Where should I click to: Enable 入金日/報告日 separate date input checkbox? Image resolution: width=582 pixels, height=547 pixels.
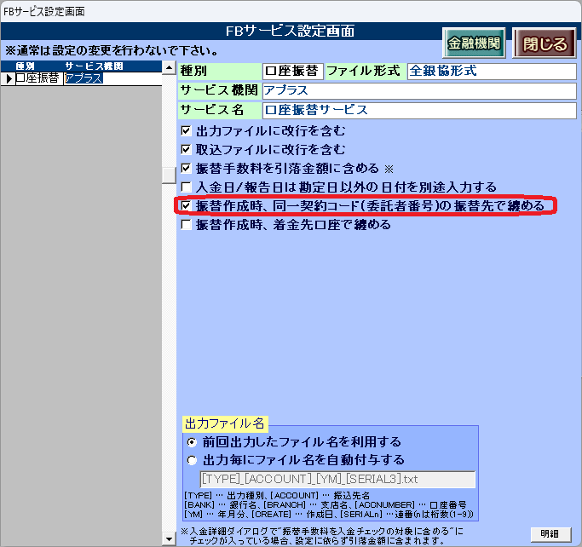coord(187,187)
